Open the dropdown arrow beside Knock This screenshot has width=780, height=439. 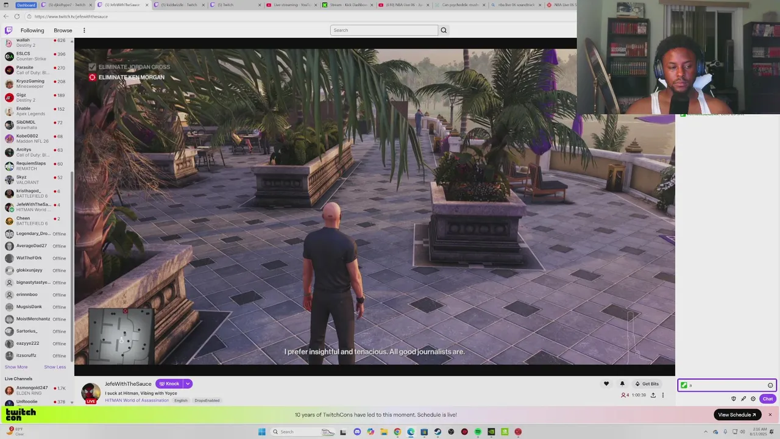point(188,384)
